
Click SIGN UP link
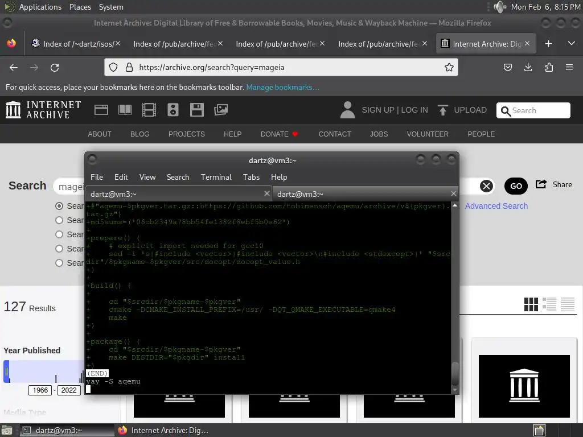pyautogui.click(x=378, y=110)
